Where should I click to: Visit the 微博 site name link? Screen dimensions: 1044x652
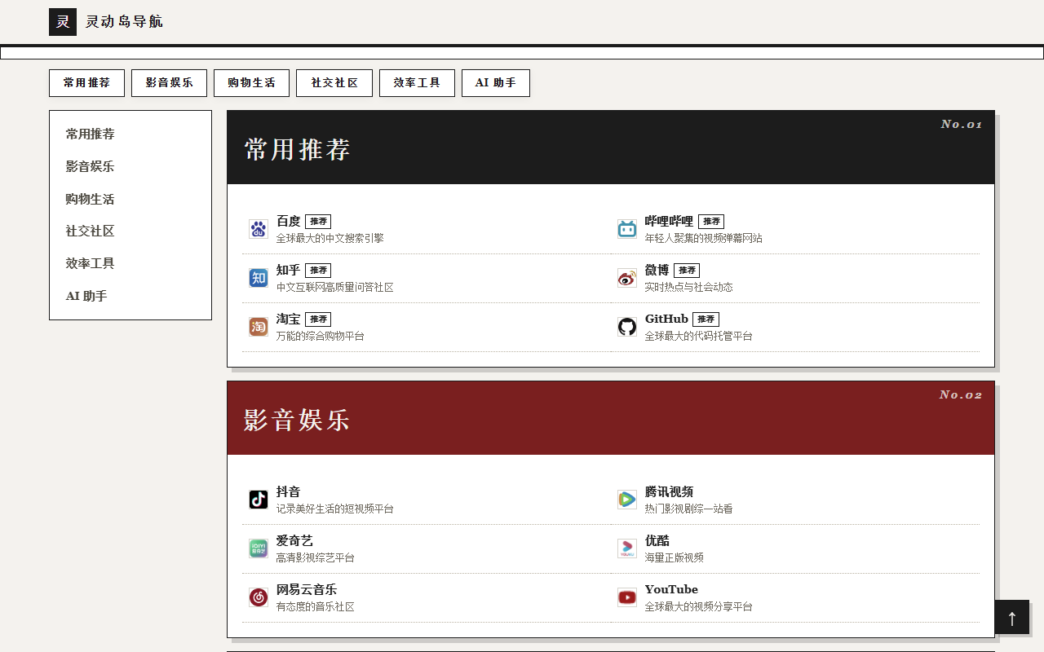tap(657, 270)
